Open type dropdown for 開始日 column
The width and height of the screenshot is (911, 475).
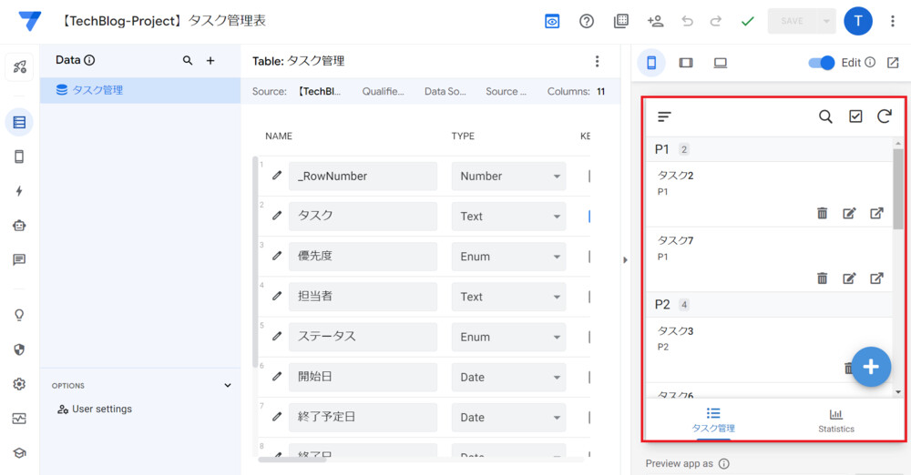[508, 377]
